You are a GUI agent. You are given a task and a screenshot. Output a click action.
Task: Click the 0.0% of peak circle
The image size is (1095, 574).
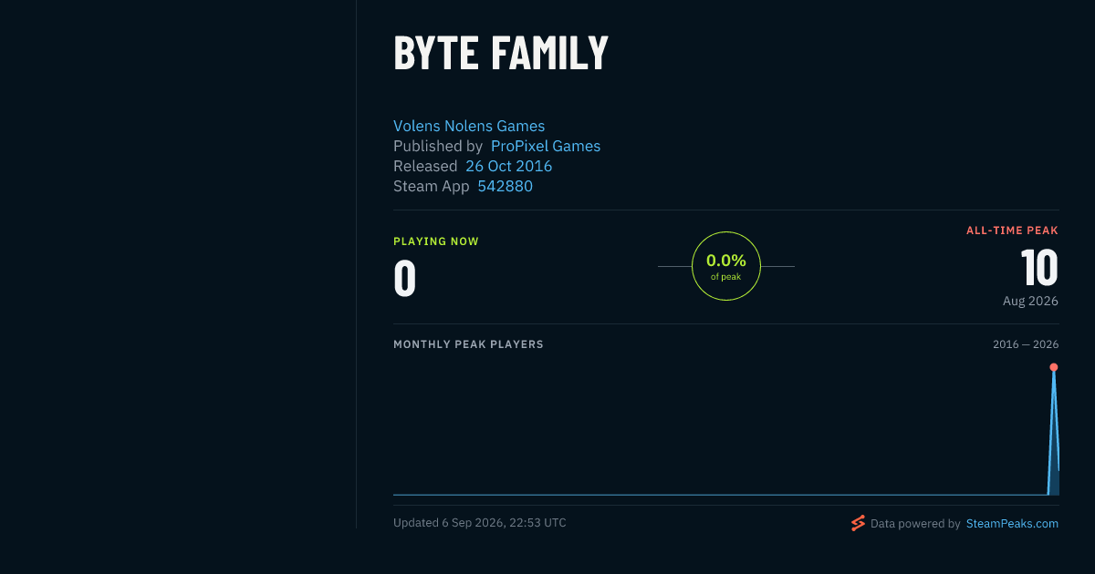pyautogui.click(x=726, y=266)
